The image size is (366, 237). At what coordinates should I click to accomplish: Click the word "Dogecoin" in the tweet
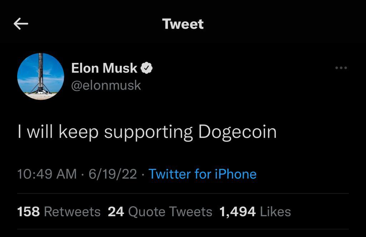click(x=237, y=132)
